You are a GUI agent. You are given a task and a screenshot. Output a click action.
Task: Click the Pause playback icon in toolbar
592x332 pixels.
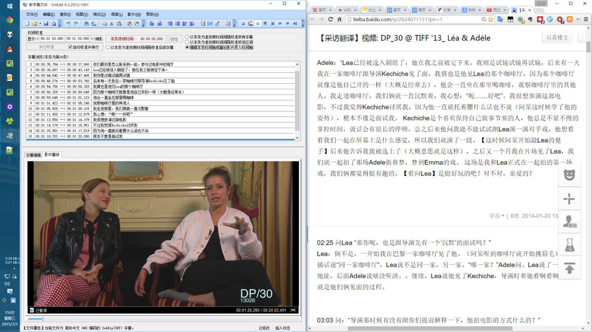[258, 24]
